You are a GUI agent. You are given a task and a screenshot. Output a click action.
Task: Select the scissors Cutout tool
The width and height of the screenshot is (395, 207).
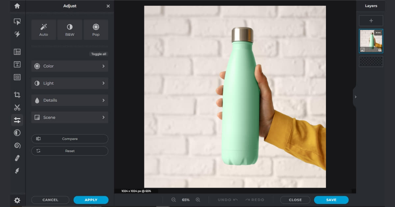17,107
